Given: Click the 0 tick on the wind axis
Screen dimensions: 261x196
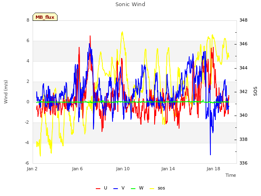Looking at the screenshot, I should click(28, 102).
